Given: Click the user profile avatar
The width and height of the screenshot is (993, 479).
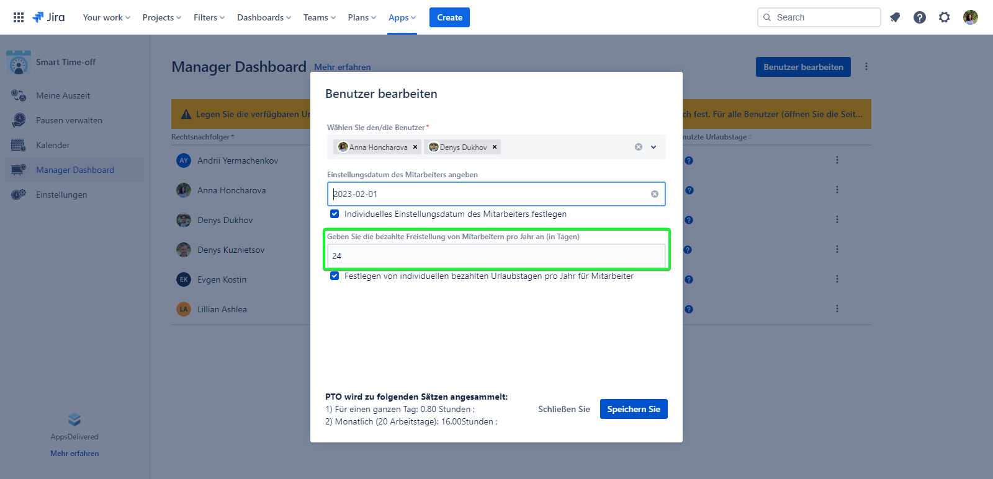Looking at the screenshot, I should [x=970, y=17].
